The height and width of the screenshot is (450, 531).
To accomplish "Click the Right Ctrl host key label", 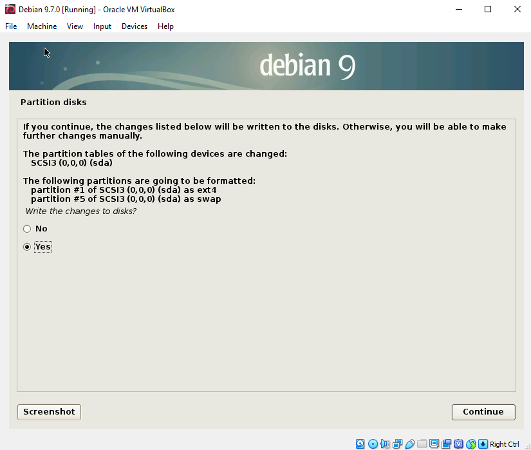I will tap(504, 444).
